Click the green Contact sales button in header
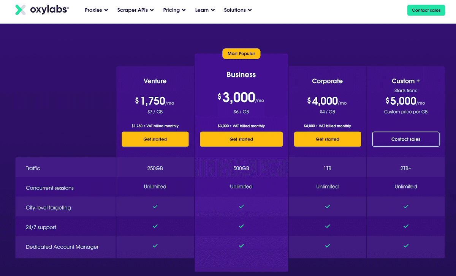Image resolution: width=456 pixels, height=276 pixels. tap(426, 10)
